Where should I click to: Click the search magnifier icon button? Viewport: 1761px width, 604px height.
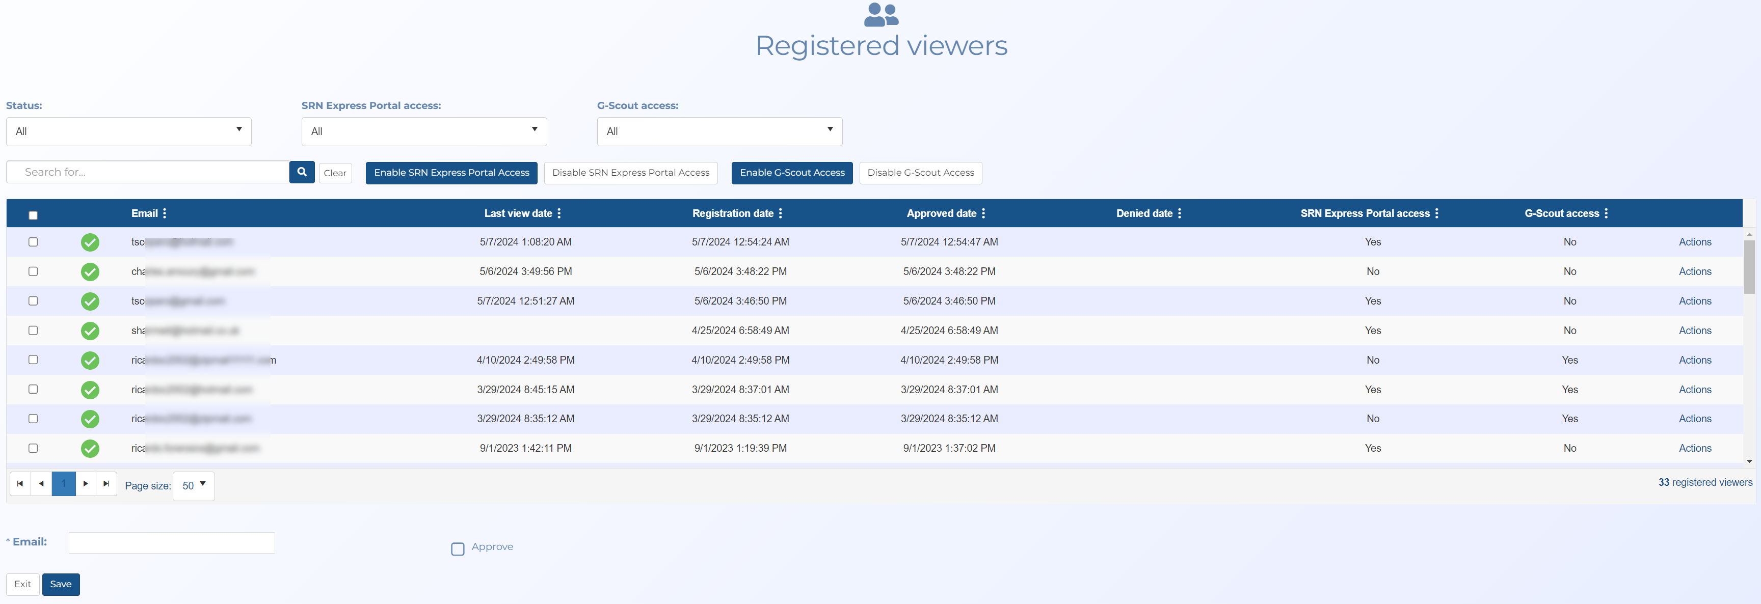(302, 172)
